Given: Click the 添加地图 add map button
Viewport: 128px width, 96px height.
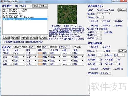Looking at the screenshot, I should [x=6, y=38].
